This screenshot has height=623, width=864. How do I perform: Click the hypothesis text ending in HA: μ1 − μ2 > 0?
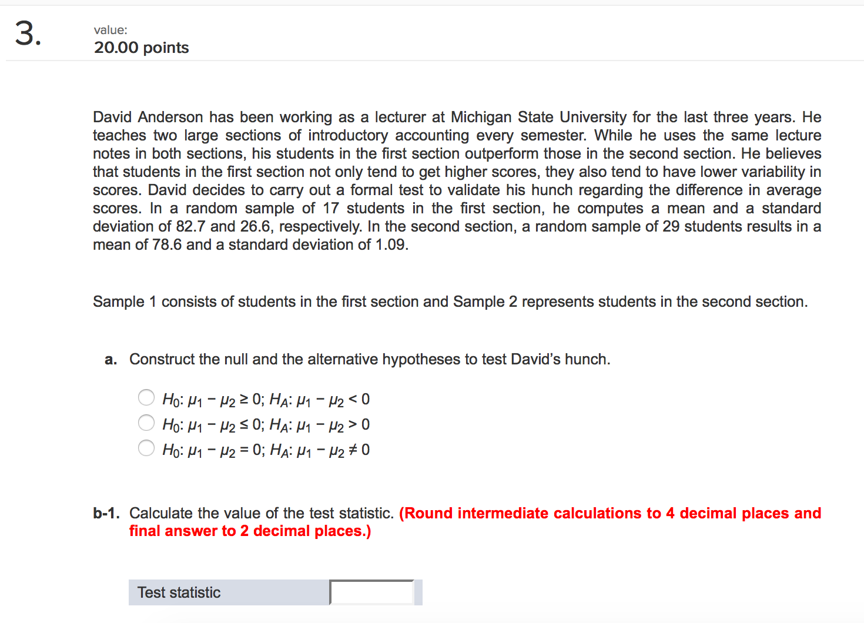266,425
